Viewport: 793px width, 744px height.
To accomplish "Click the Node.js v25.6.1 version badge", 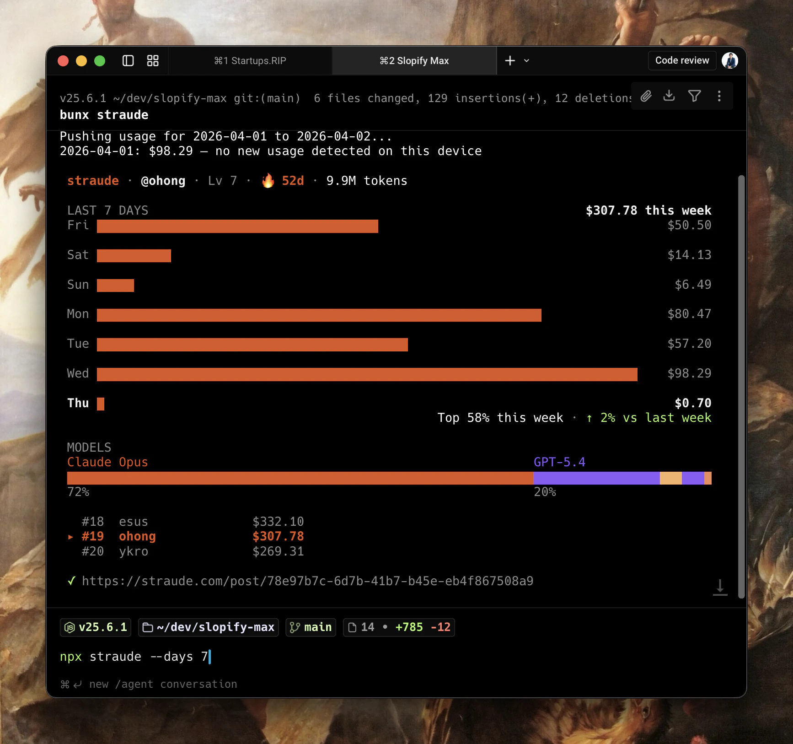I will pyautogui.click(x=95, y=627).
